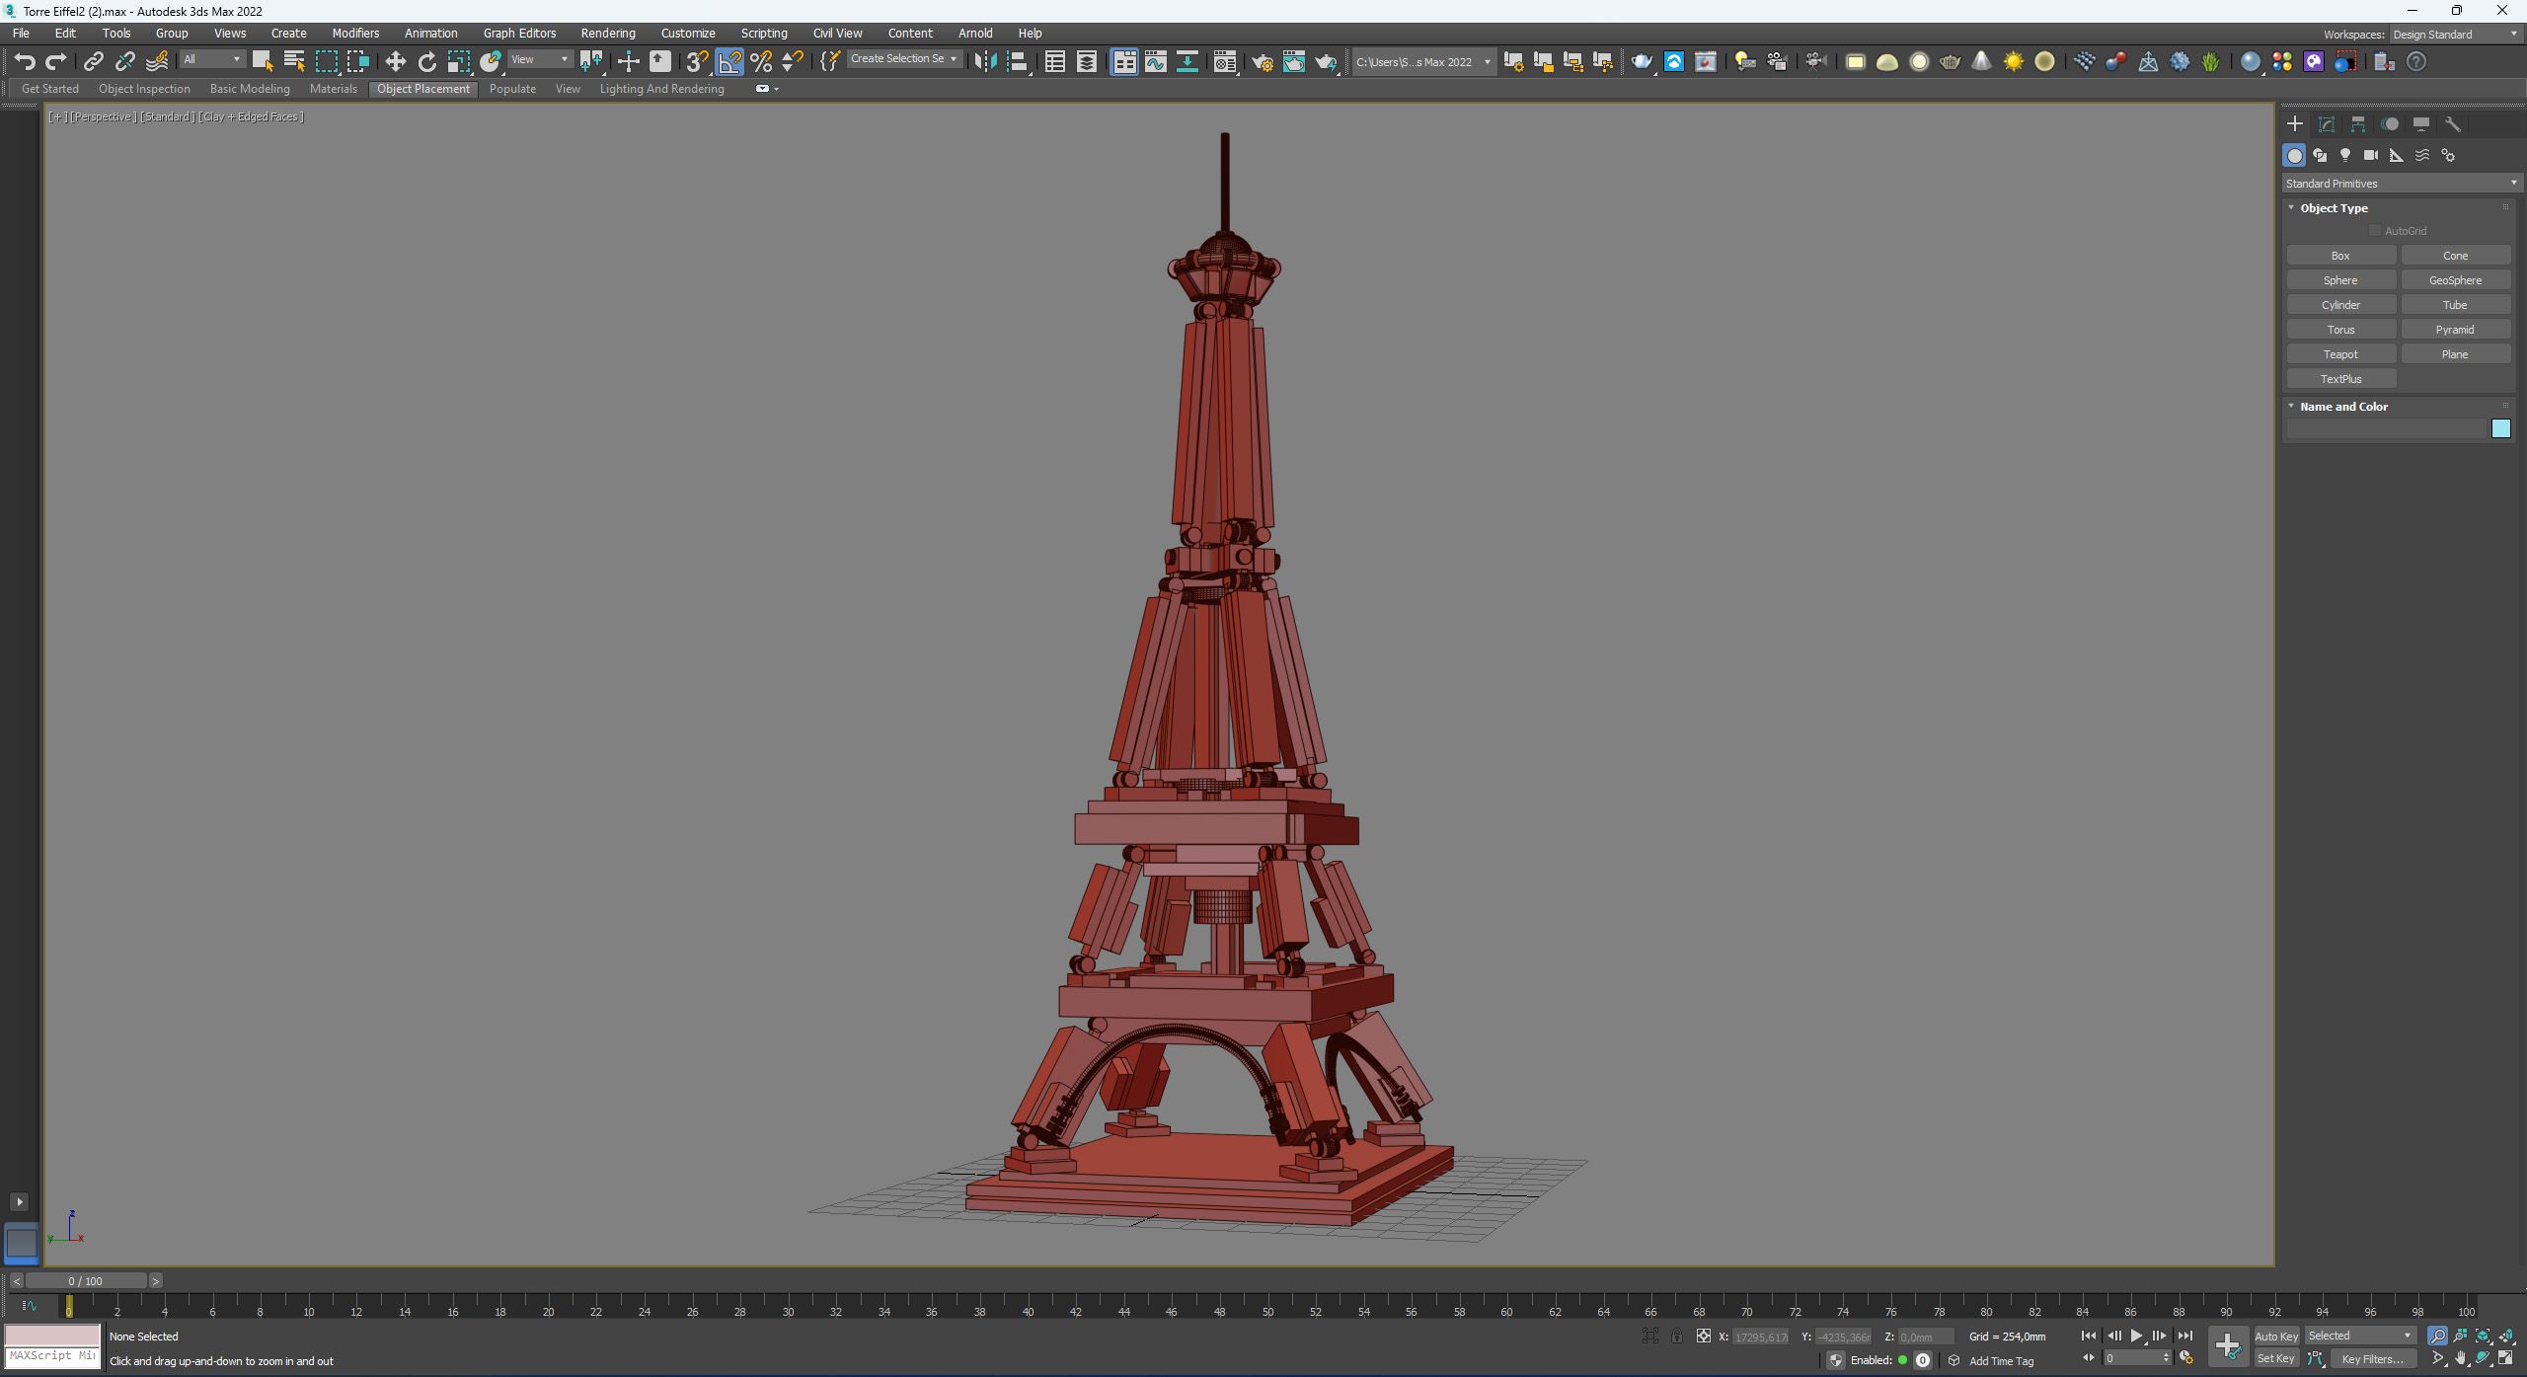The height and width of the screenshot is (1377, 2527).
Task: Open the Modifiers menu
Action: click(356, 33)
